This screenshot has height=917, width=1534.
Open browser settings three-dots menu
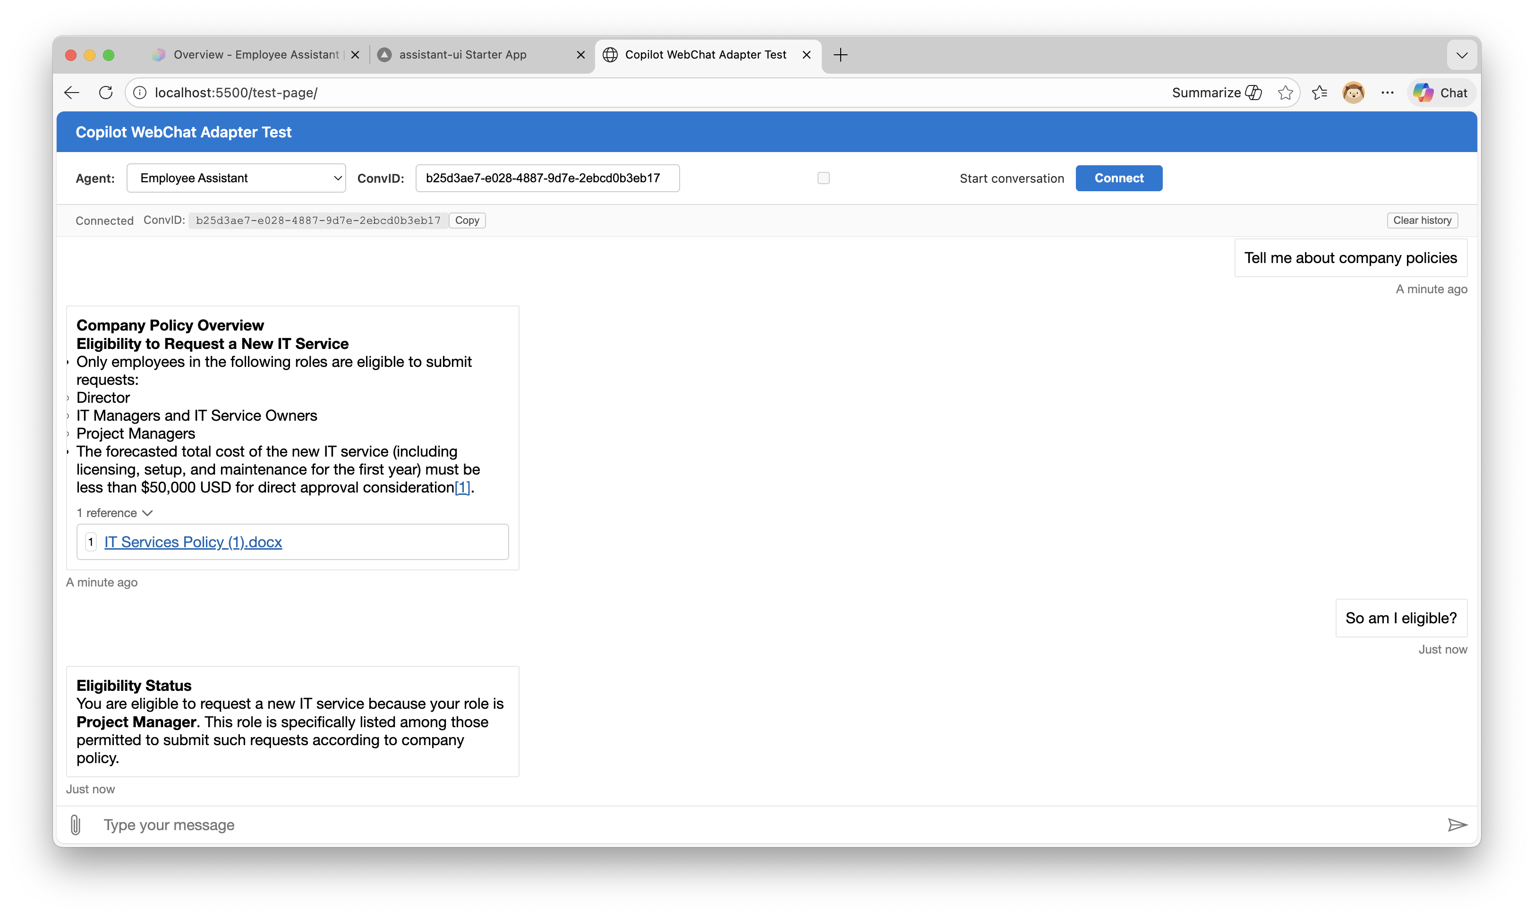[x=1387, y=93]
